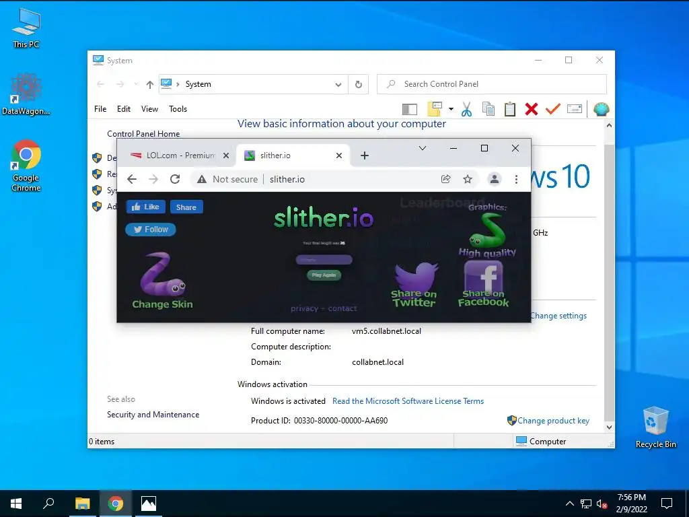
Task: Open the Edit menu in System window
Action: 124,109
